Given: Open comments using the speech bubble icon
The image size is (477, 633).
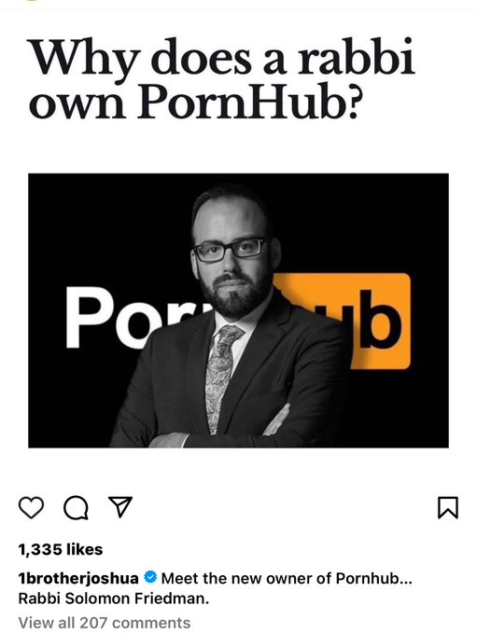Looking at the screenshot, I should click(x=76, y=508).
